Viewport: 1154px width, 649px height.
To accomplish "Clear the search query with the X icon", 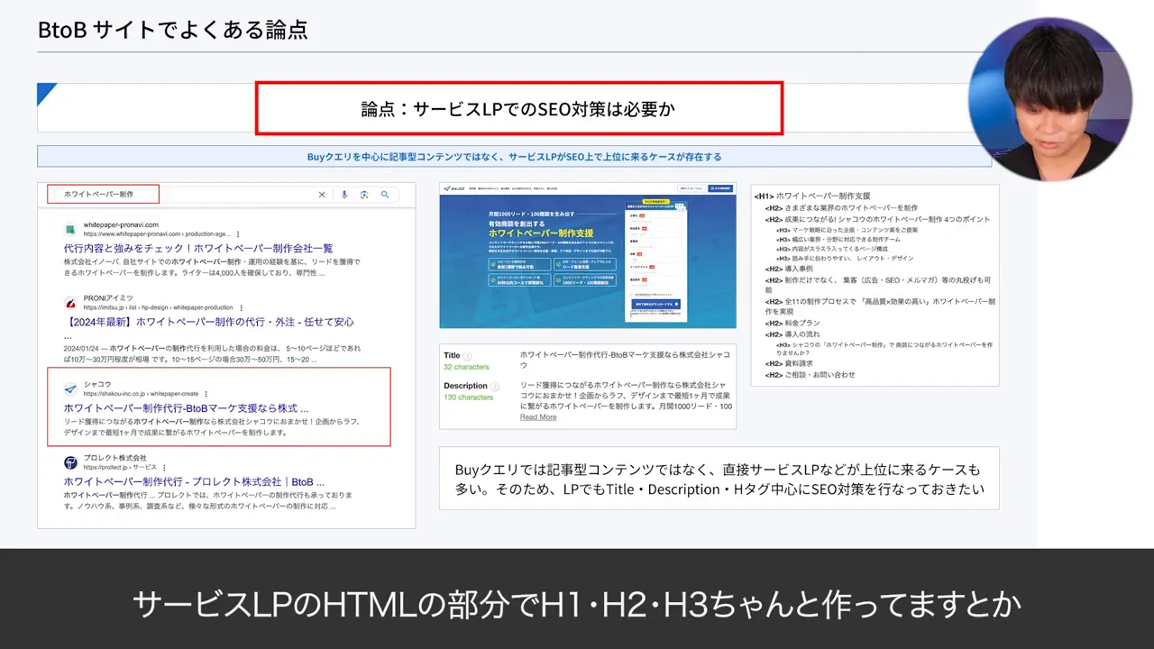I will coord(322,195).
